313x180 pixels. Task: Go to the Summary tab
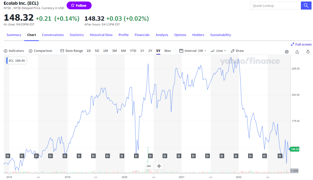[14, 35]
